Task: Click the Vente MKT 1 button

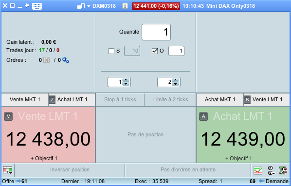Action: tap(25, 100)
